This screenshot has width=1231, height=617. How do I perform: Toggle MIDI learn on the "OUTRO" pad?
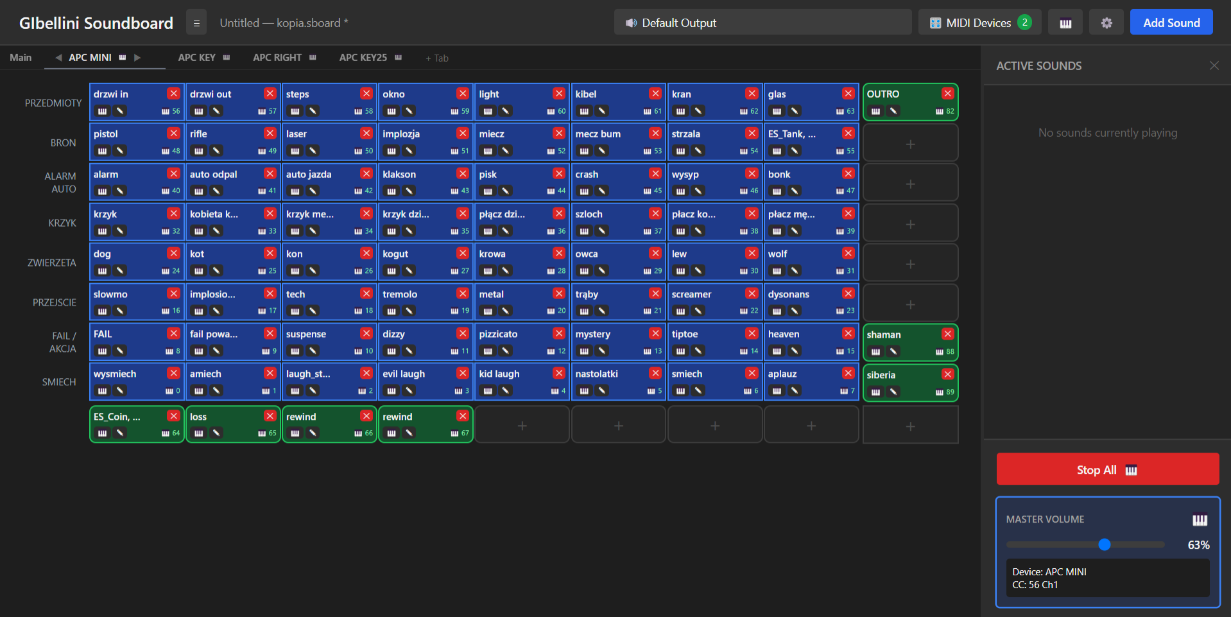coord(875,110)
